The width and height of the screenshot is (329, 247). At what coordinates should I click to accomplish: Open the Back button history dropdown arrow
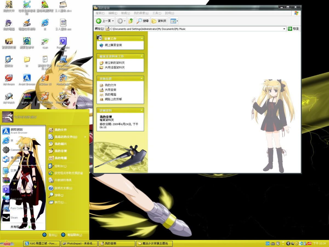point(113,21)
